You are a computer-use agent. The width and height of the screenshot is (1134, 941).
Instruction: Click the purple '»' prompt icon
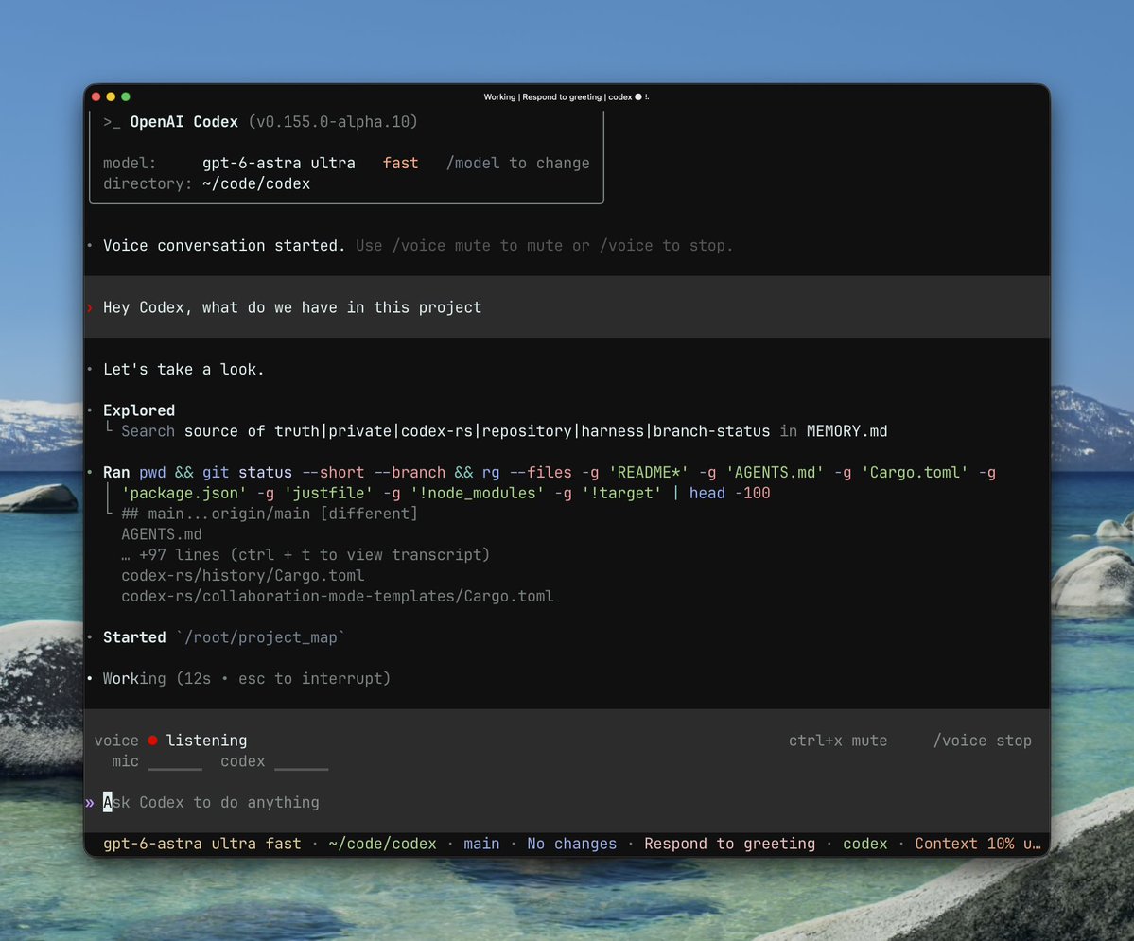click(x=90, y=802)
